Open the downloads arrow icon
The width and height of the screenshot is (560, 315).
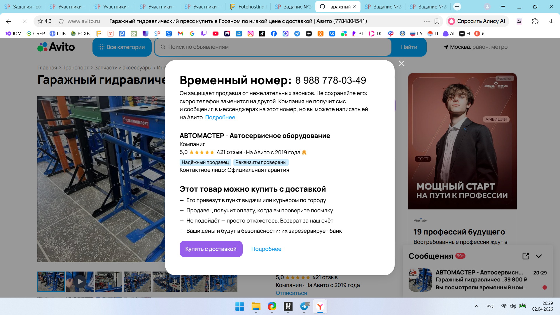[x=551, y=21]
